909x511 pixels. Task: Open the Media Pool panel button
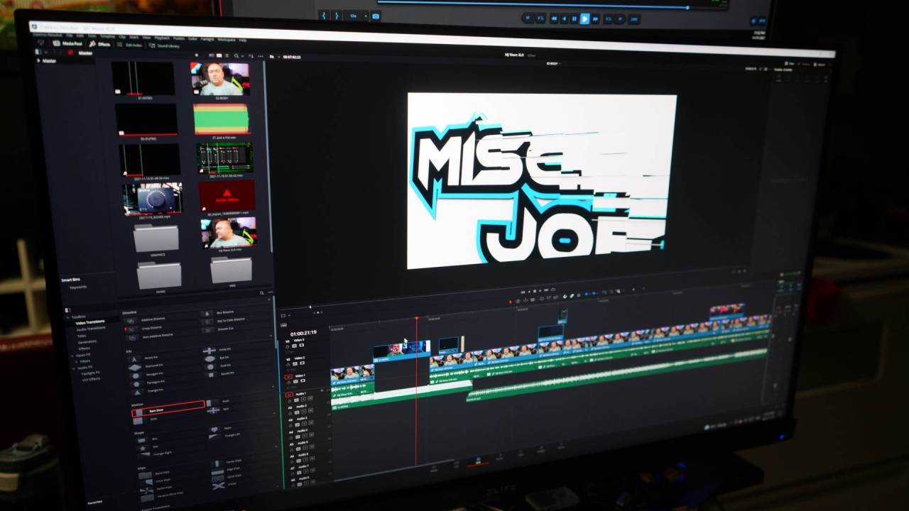tap(69, 43)
